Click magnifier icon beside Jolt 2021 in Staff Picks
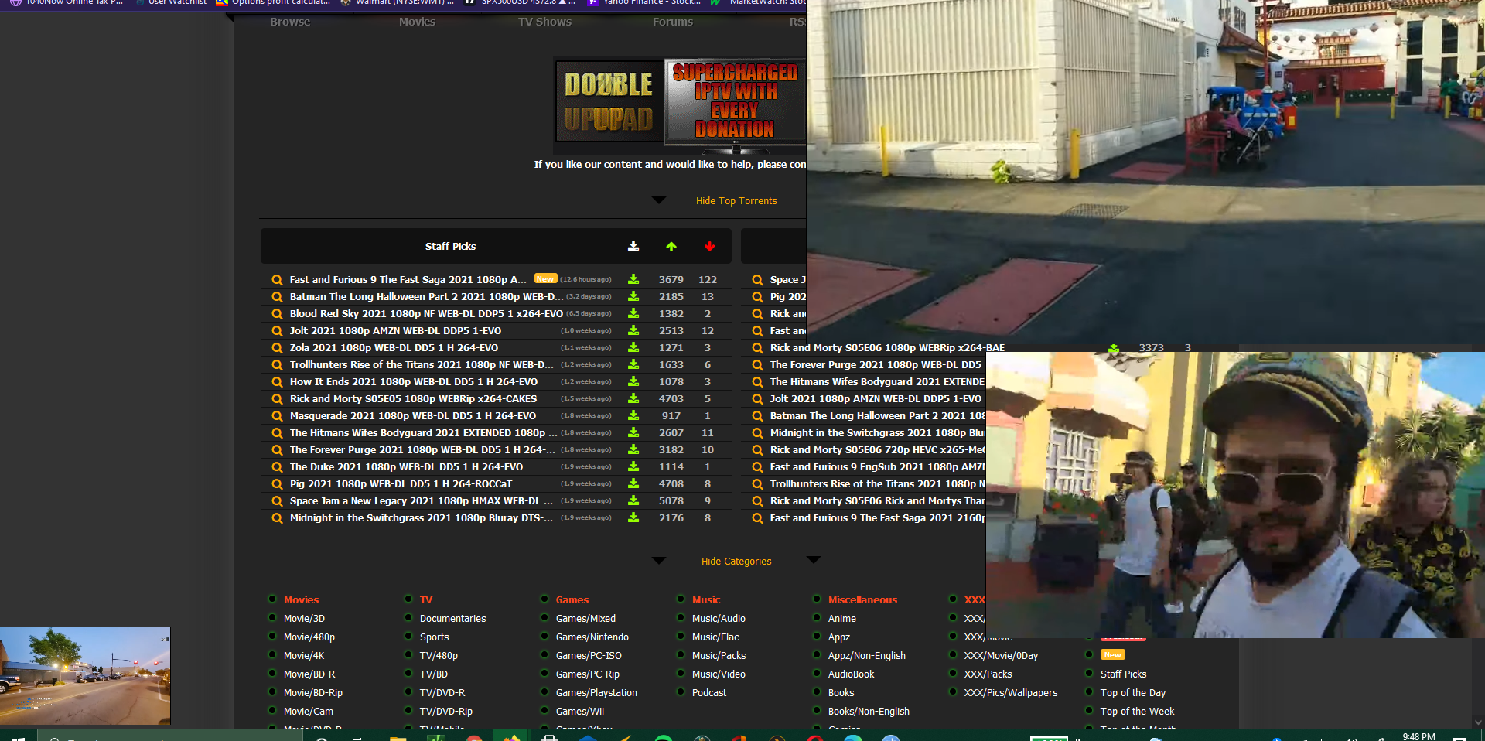This screenshot has width=1485, height=741. tap(277, 331)
